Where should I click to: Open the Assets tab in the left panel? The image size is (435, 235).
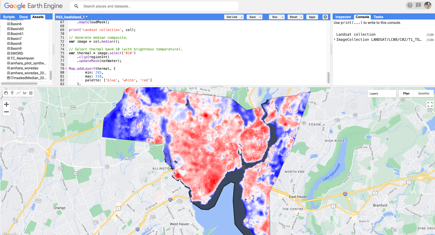(x=38, y=17)
